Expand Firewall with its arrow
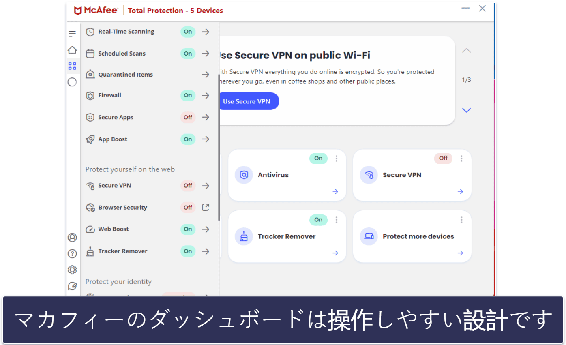The height and width of the screenshot is (345, 566). tap(206, 96)
